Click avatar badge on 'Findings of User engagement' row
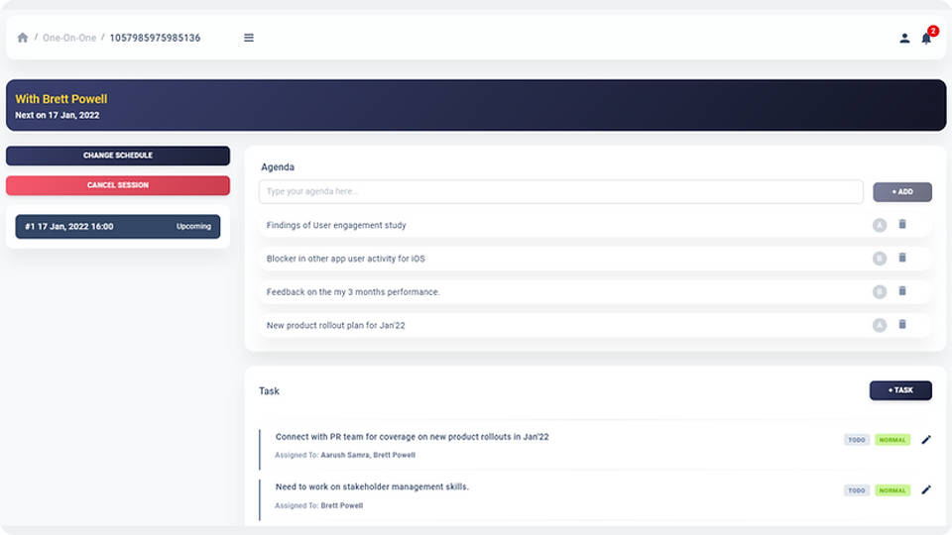Image resolution: width=952 pixels, height=535 pixels. pyautogui.click(x=880, y=225)
